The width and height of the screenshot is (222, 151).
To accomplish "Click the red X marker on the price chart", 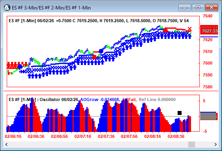I will (x=189, y=29).
